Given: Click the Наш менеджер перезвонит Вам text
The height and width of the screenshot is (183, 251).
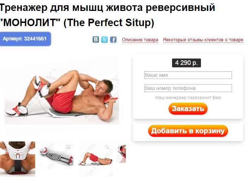Looking at the screenshot, I should (188, 98).
